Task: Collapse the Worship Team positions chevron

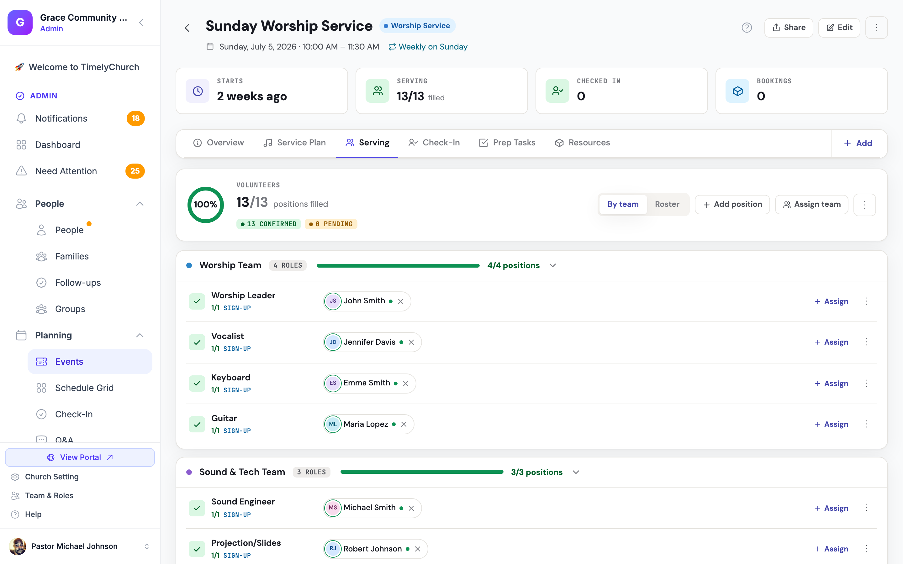Action: [553, 266]
